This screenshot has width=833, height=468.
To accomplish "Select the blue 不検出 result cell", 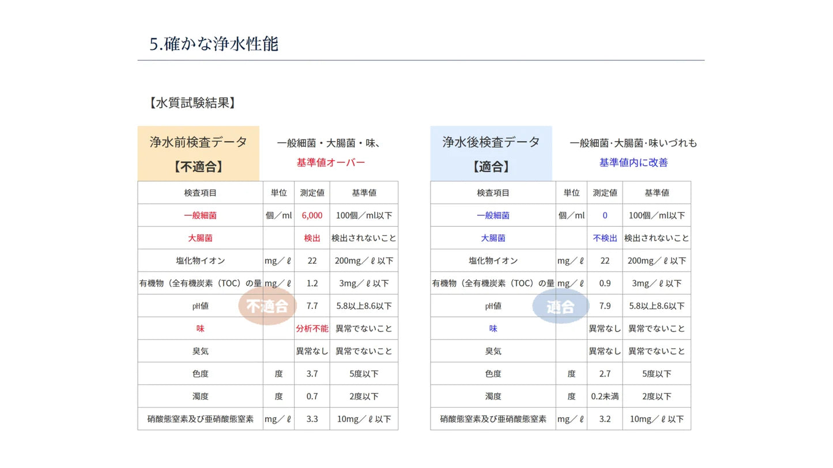I will pos(605,238).
